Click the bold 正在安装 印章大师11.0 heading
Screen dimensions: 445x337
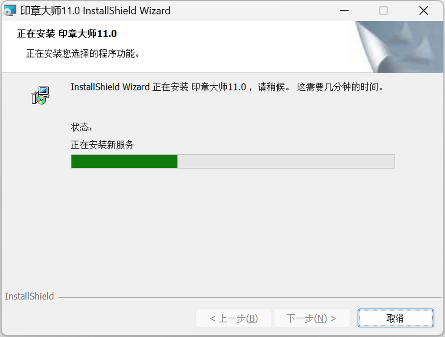click(x=67, y=34)
